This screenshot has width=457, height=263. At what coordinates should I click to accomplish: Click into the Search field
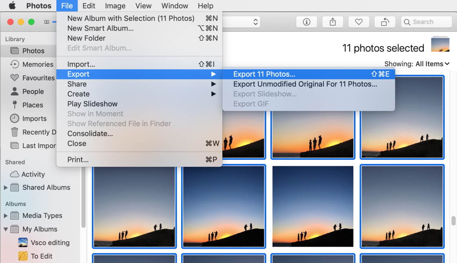click(426, 22)
